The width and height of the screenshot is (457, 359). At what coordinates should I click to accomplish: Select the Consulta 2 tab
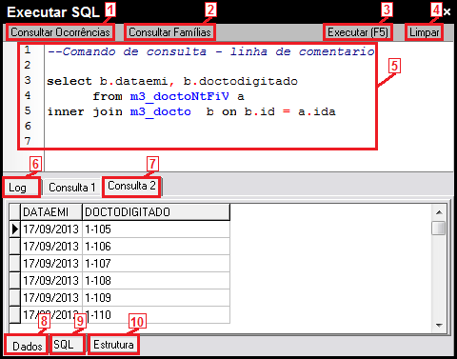[131, 186]
